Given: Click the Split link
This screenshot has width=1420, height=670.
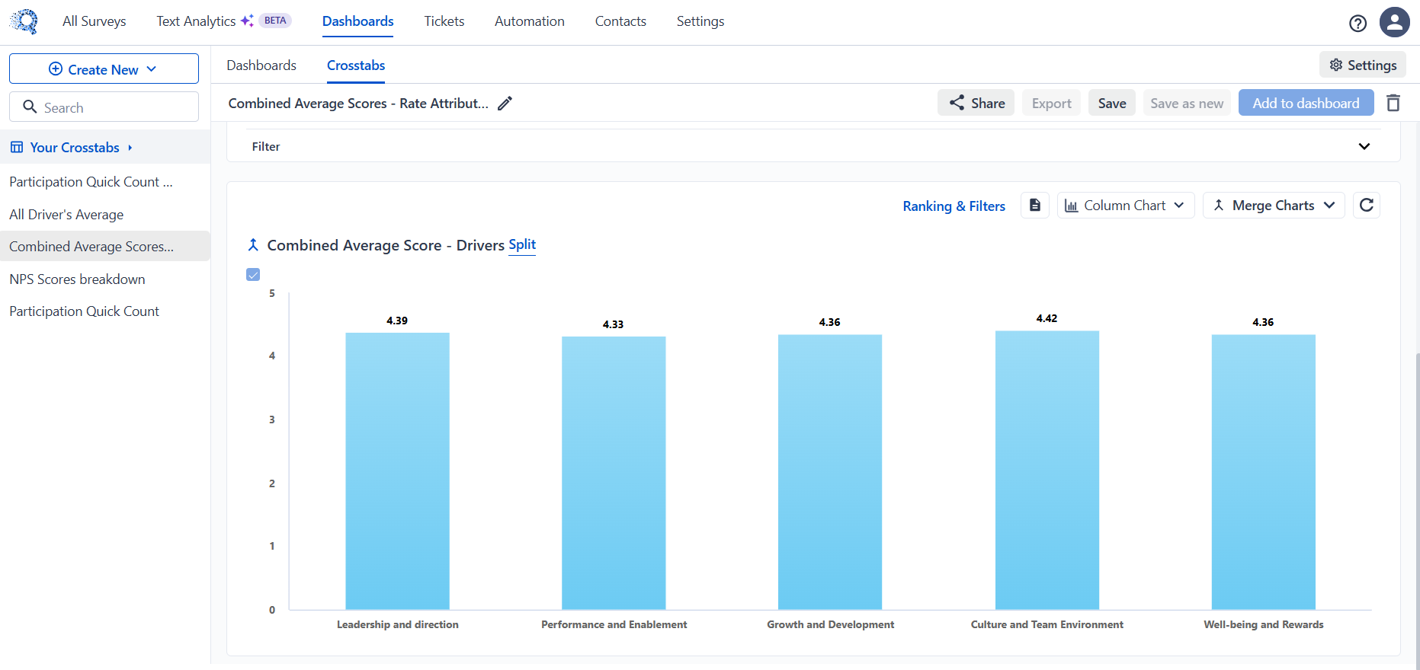Looking at the screenshot, I should point(522,244).
